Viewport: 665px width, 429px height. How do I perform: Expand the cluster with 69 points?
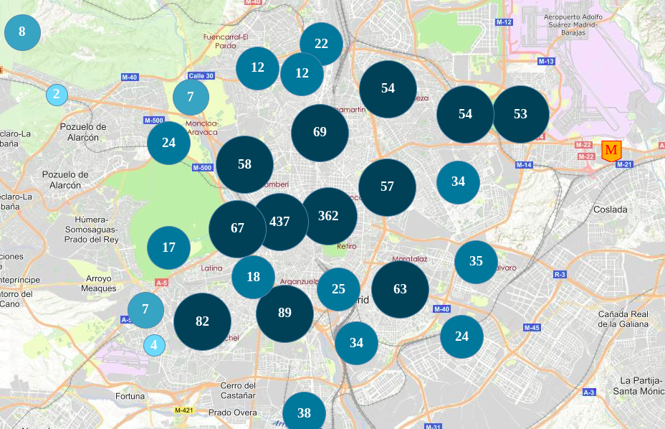pyautogui.click(x=320, y=132)
